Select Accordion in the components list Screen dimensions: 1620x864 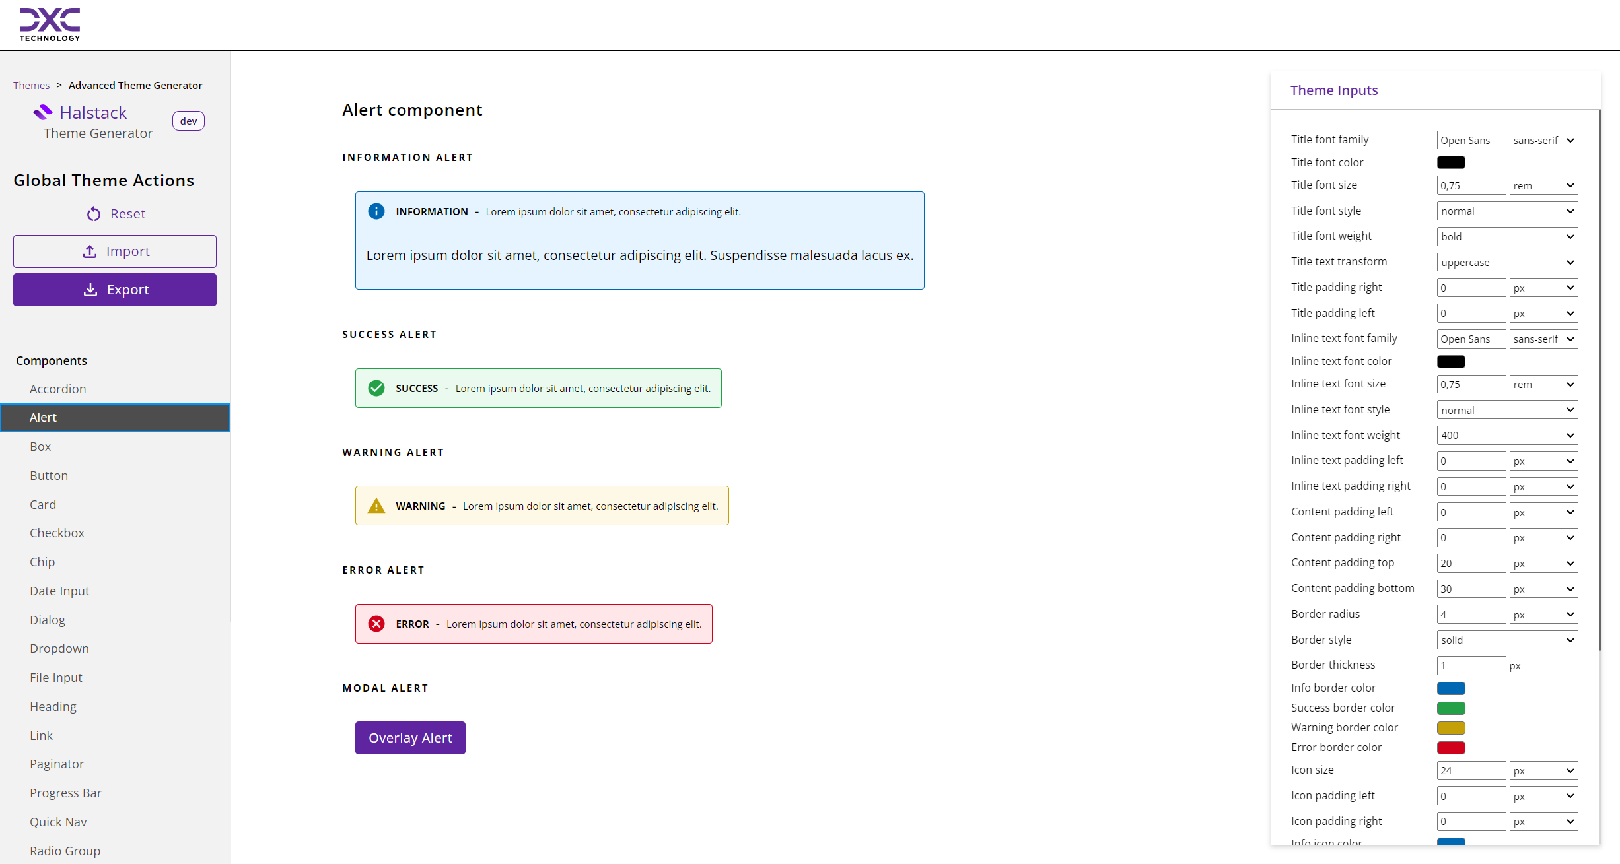click(58, 389)
